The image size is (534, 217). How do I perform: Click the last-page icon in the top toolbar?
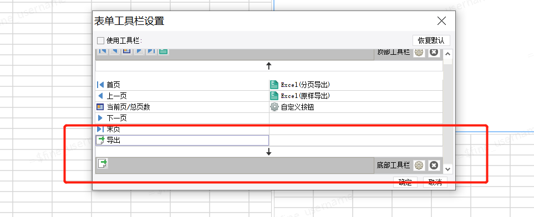(x=151, y=51)
